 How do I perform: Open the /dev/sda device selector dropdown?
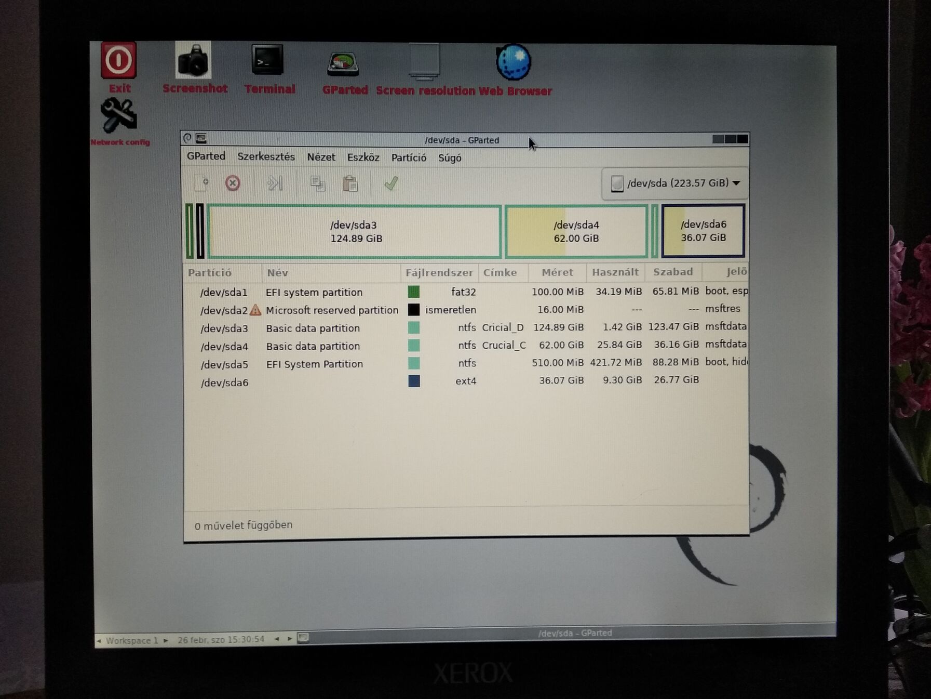675,183
